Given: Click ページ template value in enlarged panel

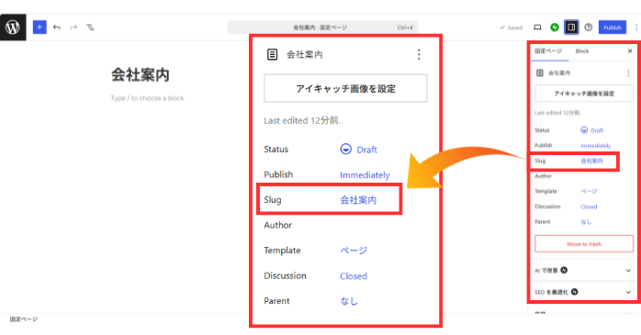Looking at the screenshot, I should pos(354,250).
